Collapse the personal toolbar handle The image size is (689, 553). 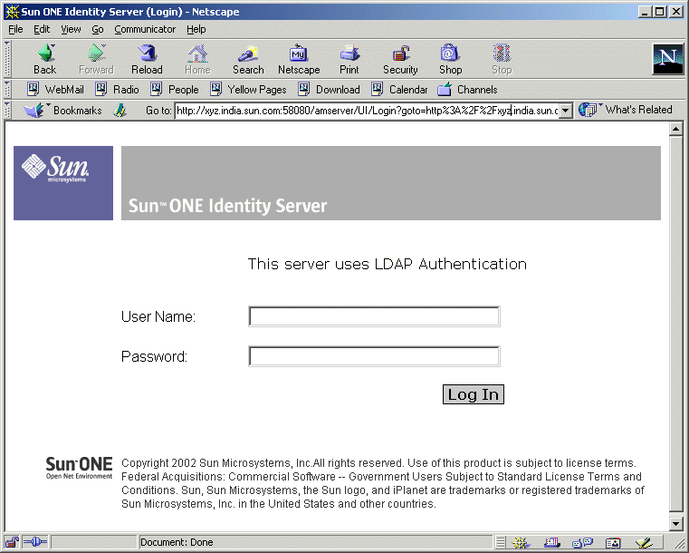click(x=7, y=90)
